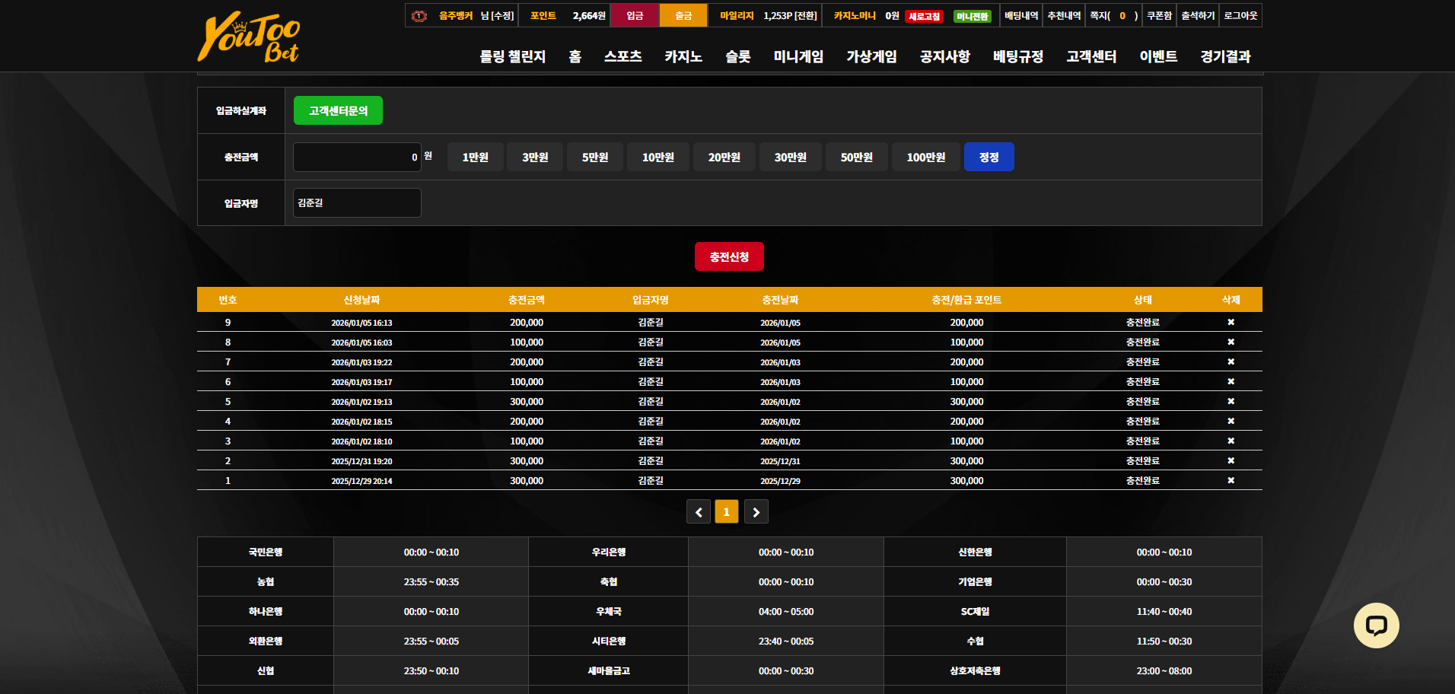The image size is (1455, 694).
Task: Go to next page with right arrow
Action: pyautogui.click(x=756, y=512)
